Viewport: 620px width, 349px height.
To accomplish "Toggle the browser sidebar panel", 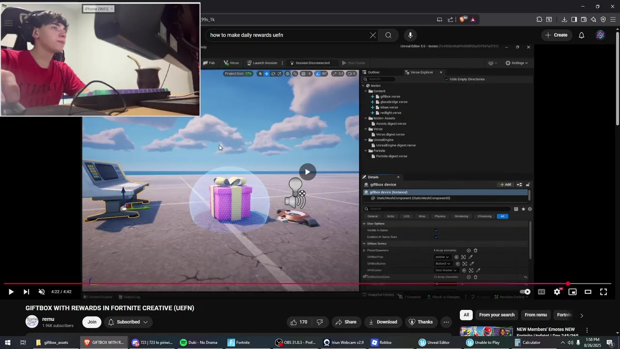I will pyautogui.click(x=574, y=19).
